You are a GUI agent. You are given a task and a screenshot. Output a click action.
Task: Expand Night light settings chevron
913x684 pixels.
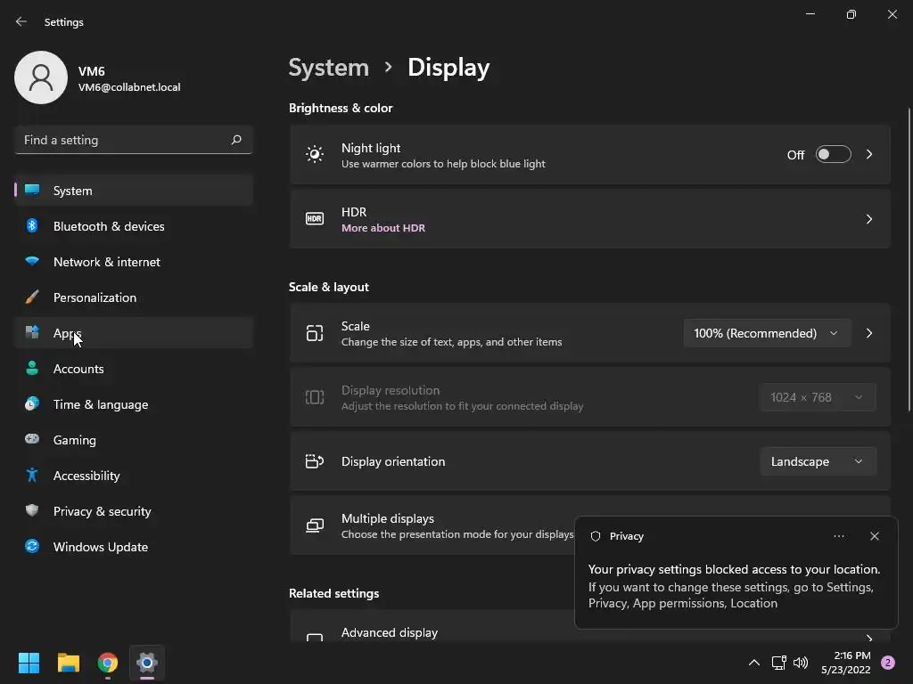[869, 155]
